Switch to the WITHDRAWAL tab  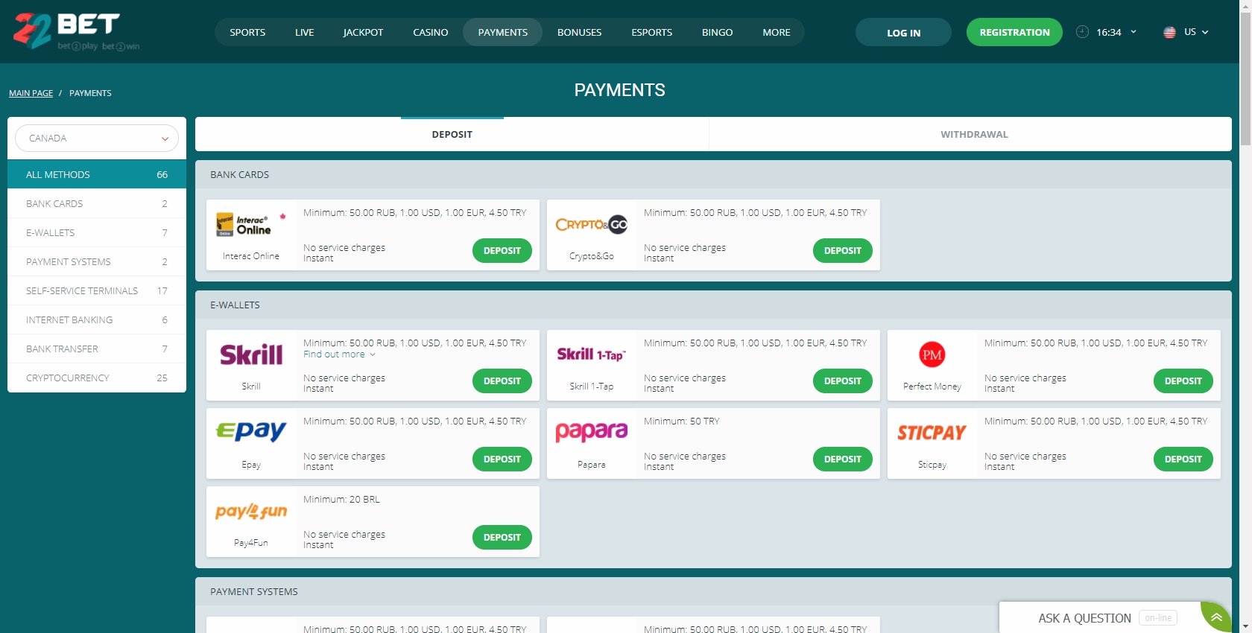[x=973, y=134]
